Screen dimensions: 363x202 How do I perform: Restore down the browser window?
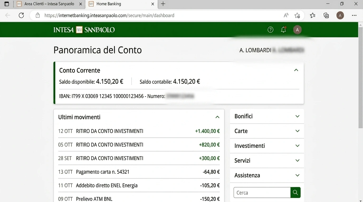click(x=342, y=4)
